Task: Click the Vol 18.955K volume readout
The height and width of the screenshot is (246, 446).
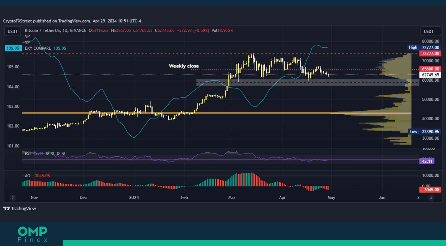Action: point(222,30)
